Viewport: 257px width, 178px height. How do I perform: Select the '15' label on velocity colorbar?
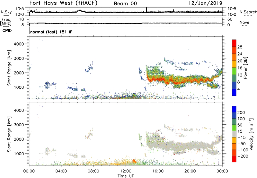click(x=240, y=131)
